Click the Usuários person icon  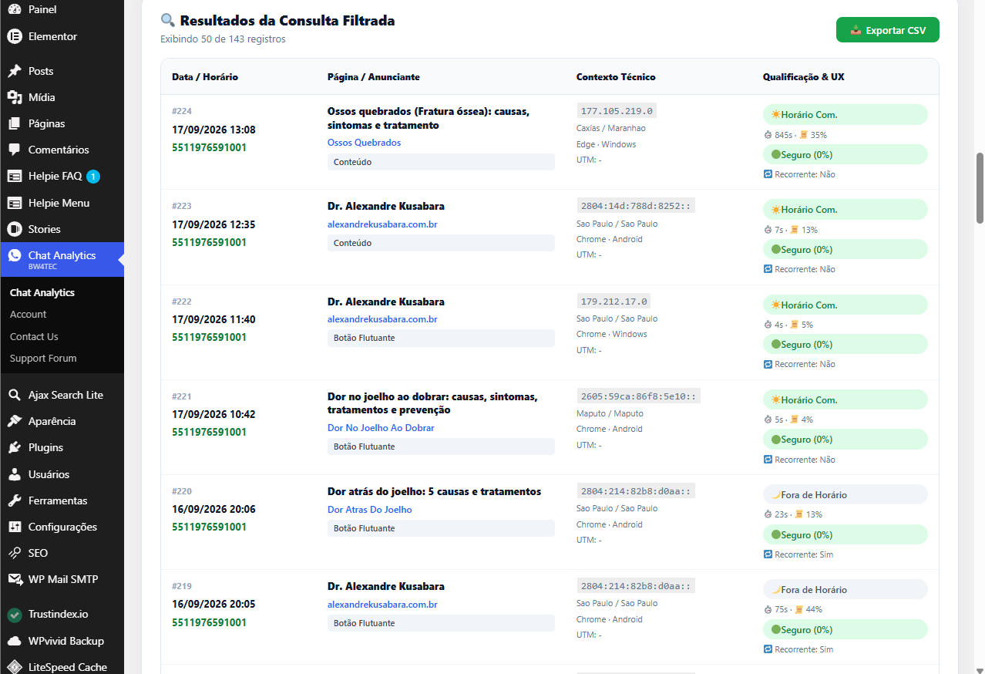tap(14, 474)
